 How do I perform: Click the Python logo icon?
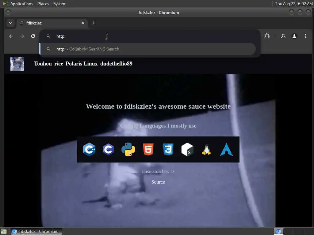pyautogui.click(x=128, y=149)
